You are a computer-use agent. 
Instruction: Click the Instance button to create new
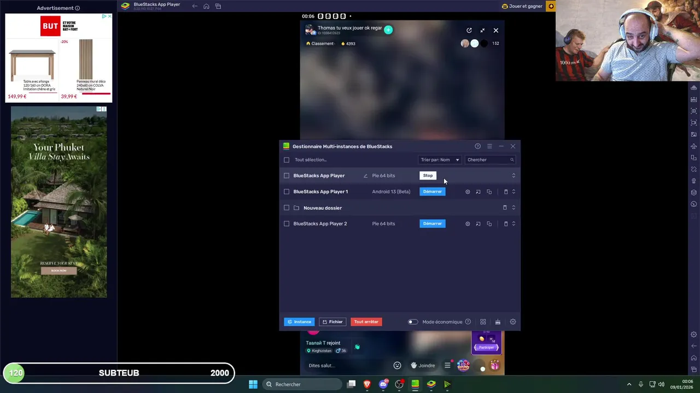pos(299,322)
